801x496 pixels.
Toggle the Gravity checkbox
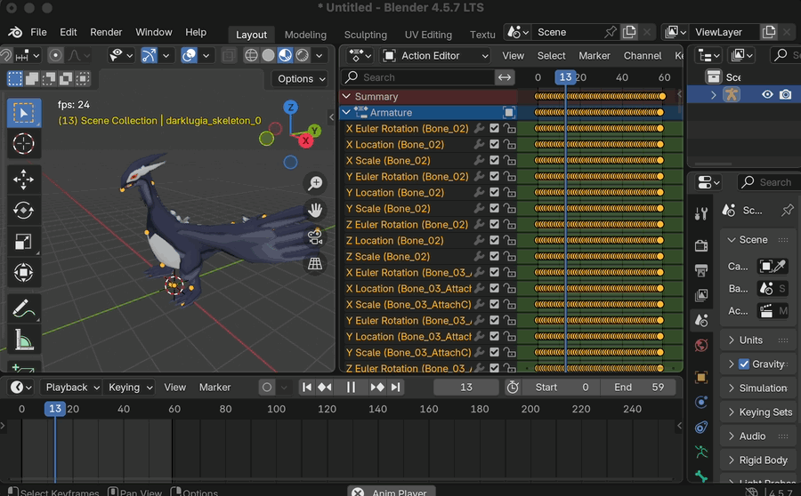[x=744, y=364]
